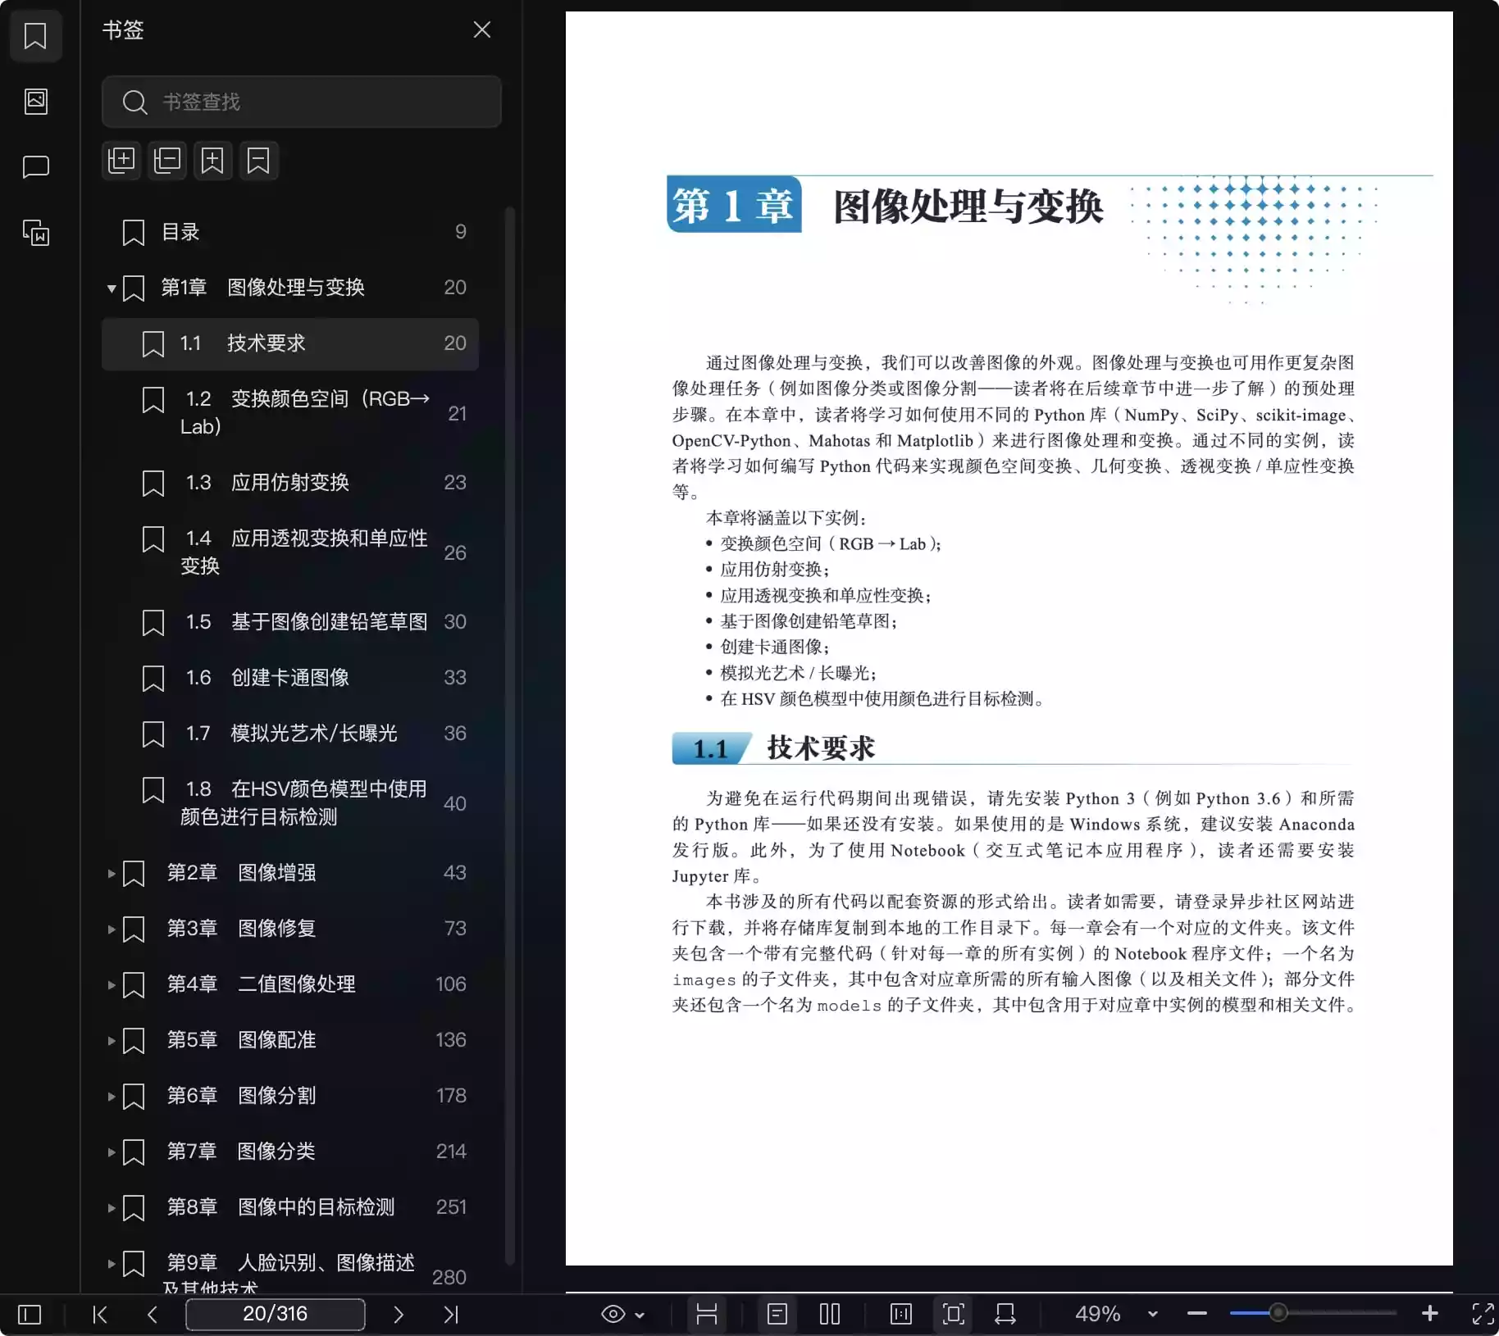Click the add-bookmark icon
1499x1336 pixels.
(212, 161)
